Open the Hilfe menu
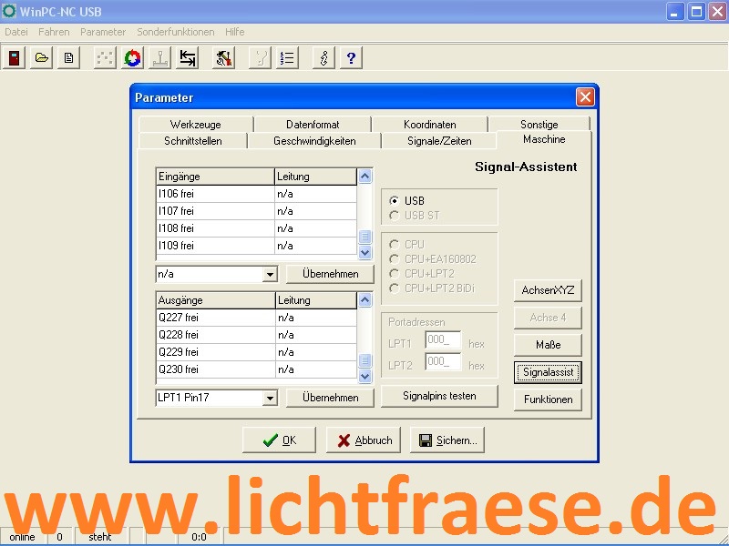The height and width of the screenshot is (546, 729). point(235,32)
